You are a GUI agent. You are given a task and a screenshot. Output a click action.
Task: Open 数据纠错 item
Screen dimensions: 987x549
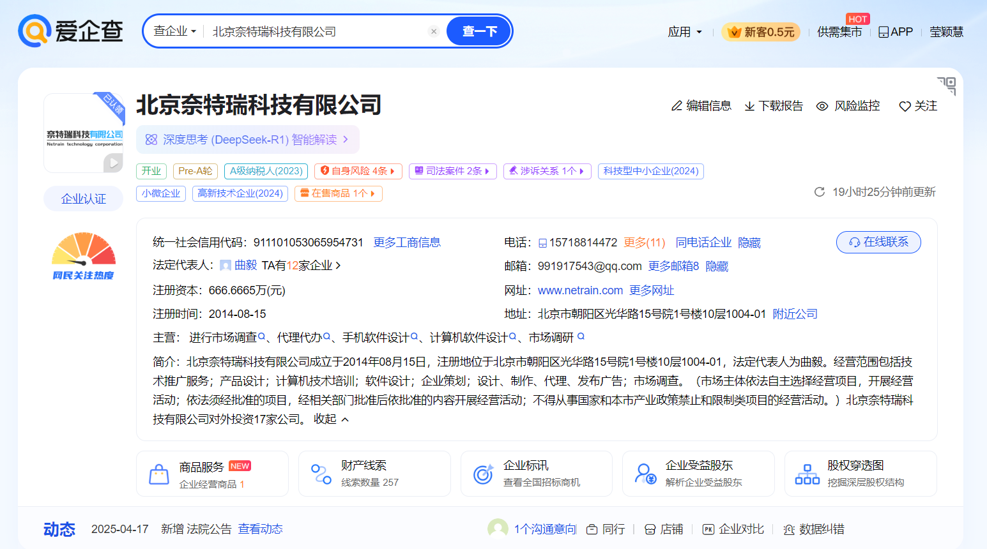point(814,529)
